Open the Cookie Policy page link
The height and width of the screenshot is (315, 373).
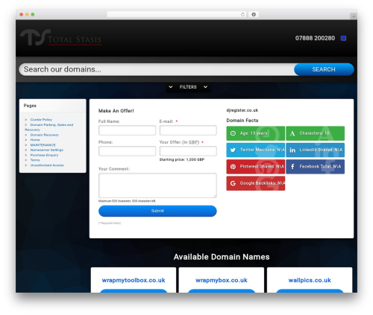coord(41,120)
